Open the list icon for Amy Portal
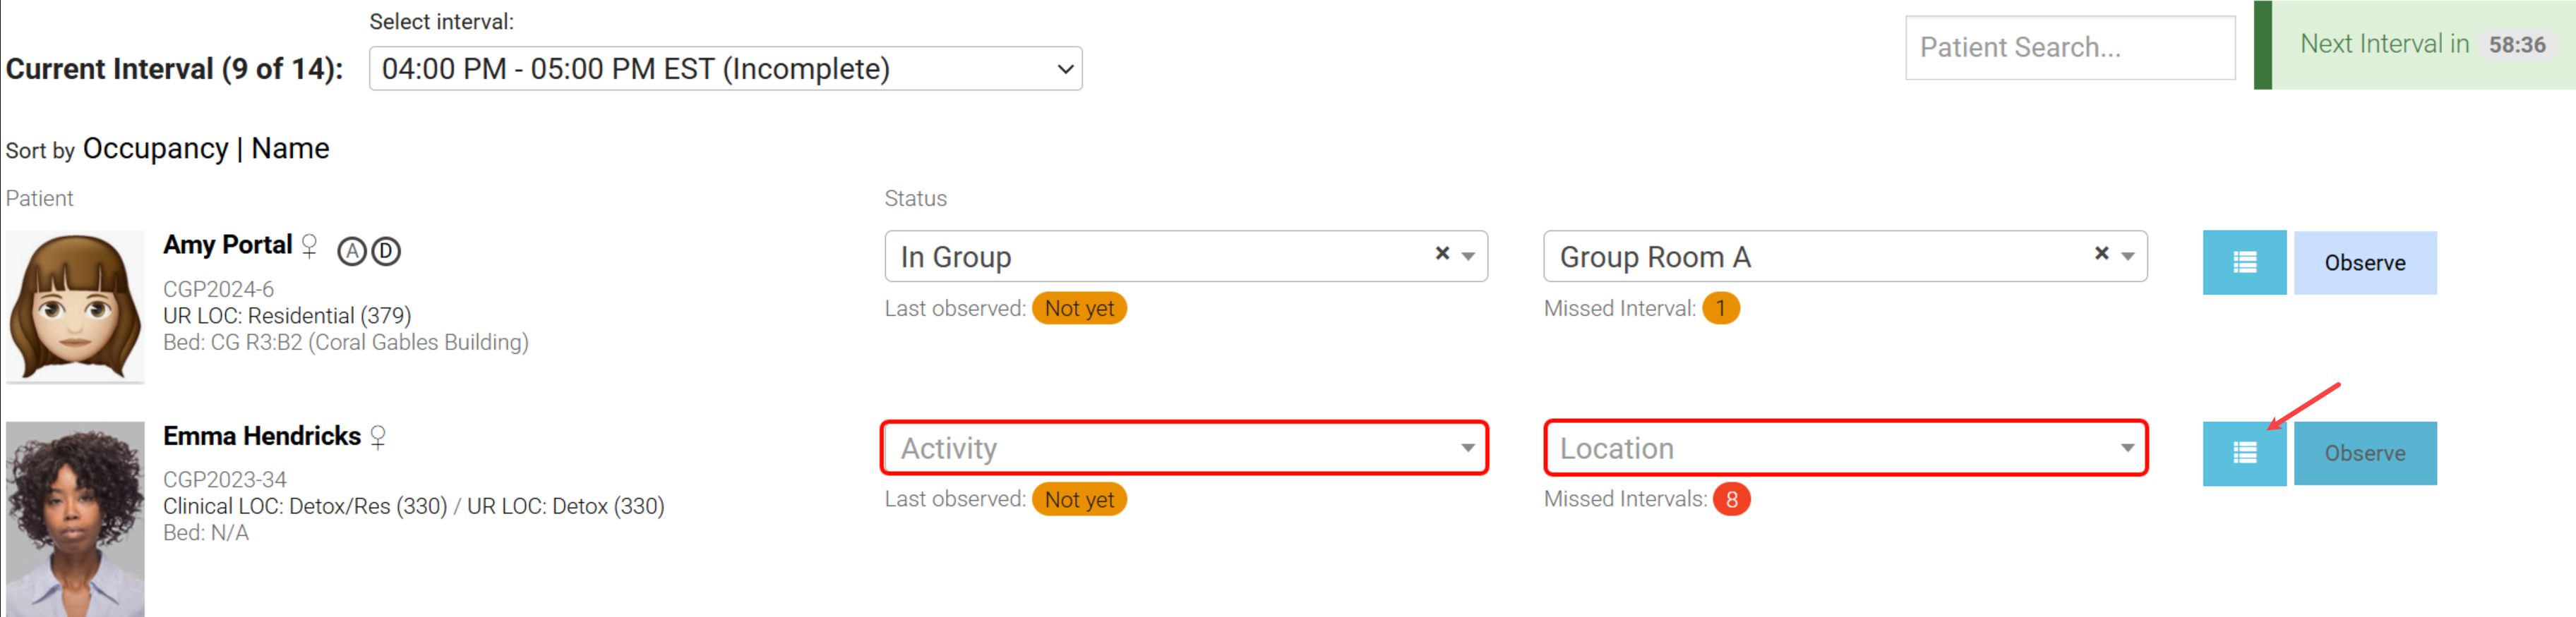 coord(2243,262)
